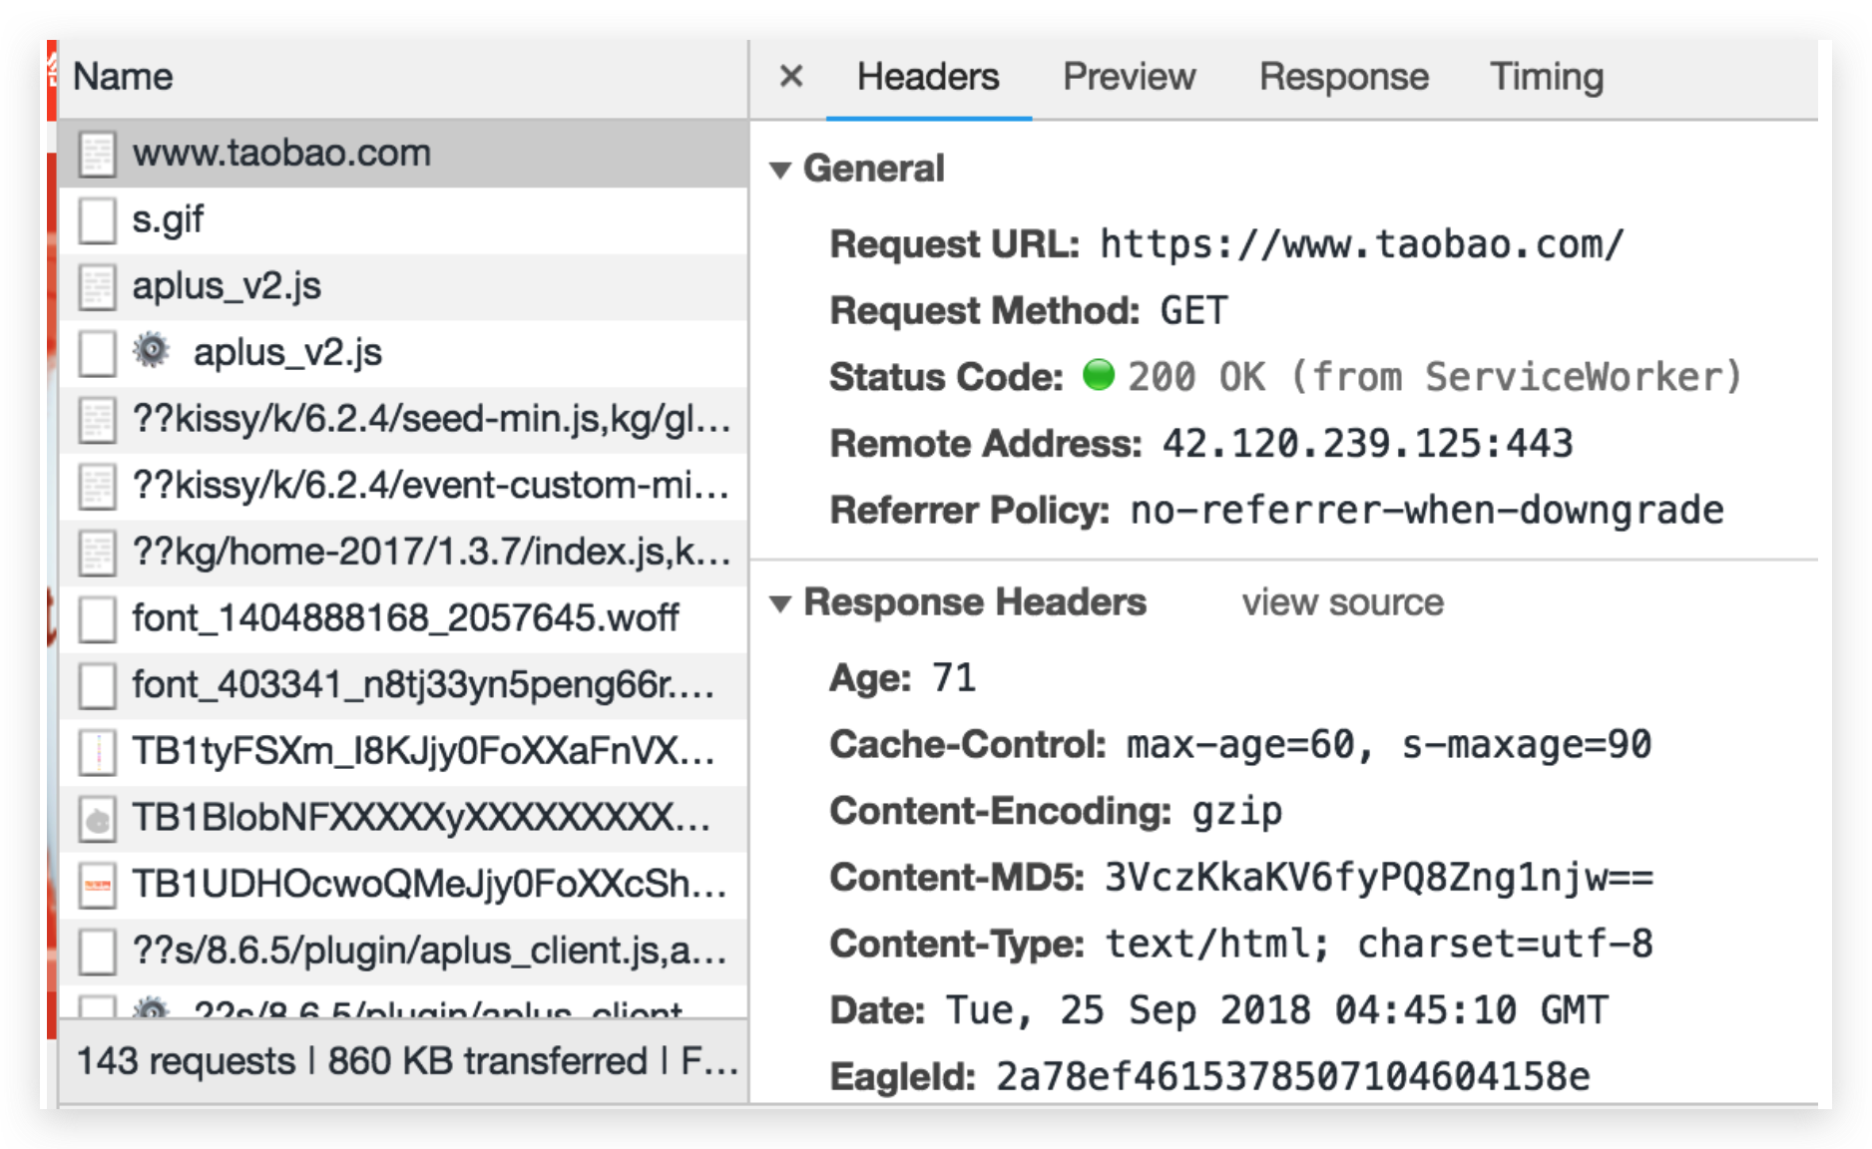Screen dimensions: 1872x1149
Task: Select the ??kissy/k/6.2.4/event-custom-mi request
Action: click(403, 486)
